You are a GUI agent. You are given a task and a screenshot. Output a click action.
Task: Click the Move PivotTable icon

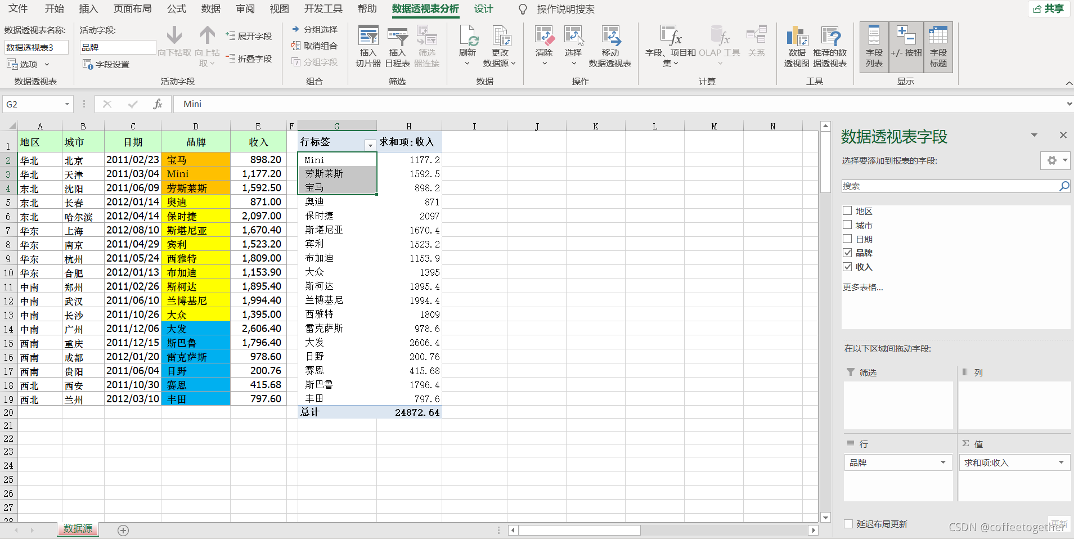[x=610, y=35]
